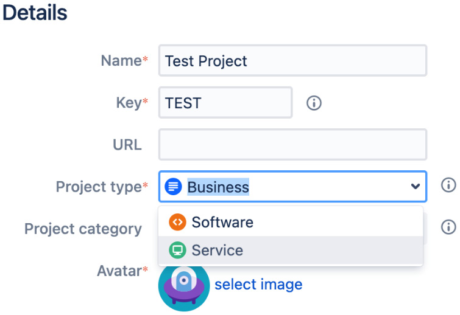This screenshot has width=460, height=315.
Task: Click the orange Software code icon
Action: tap(177, 222)
